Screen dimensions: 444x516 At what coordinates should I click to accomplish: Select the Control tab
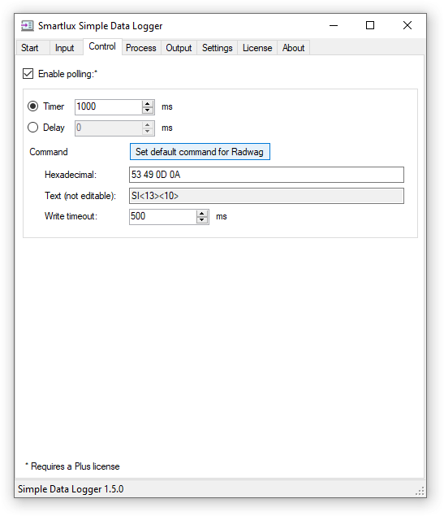[102, 47]
